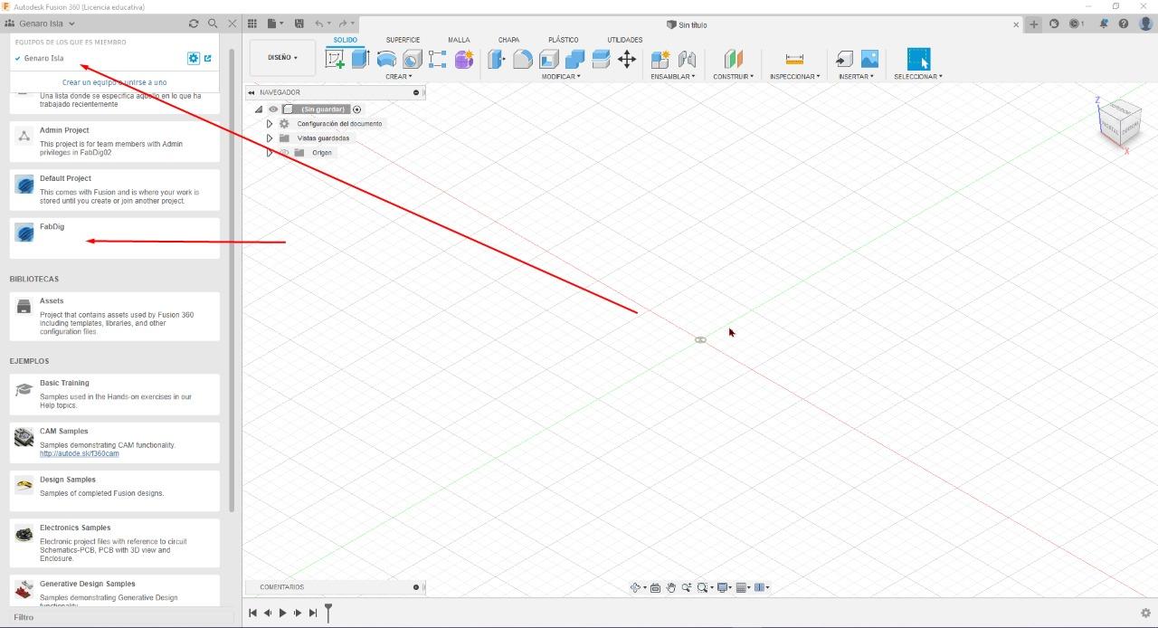Toggle visibility of the unsaved root component
The height and width of the screenshot is (628, 1158).
point(273,109)
